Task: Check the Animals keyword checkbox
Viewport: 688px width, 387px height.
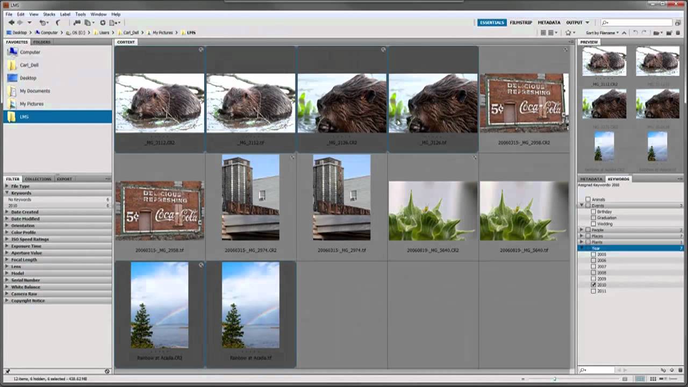Action: point(588,199)
